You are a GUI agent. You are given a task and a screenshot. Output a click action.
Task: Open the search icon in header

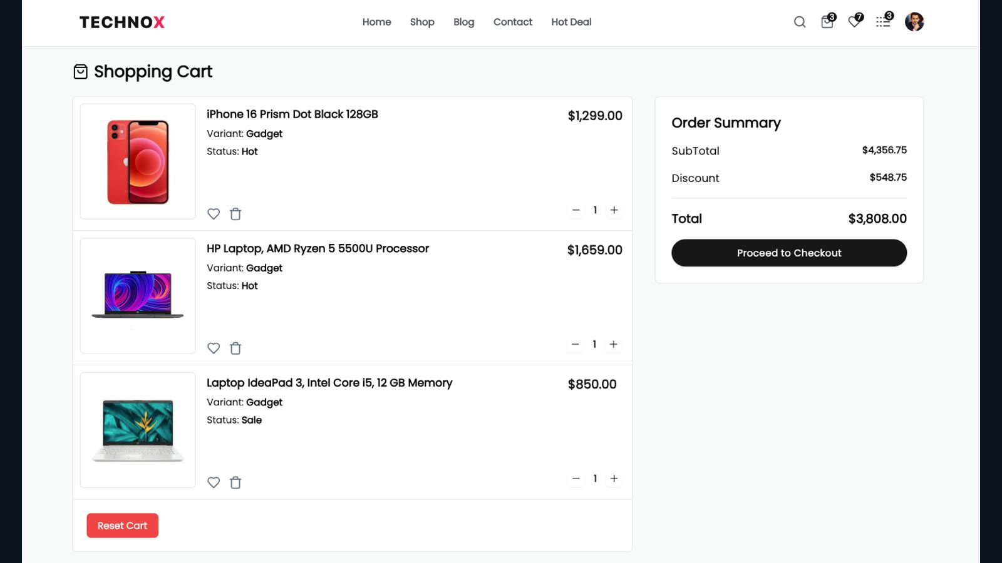click(x=800, y=22)
